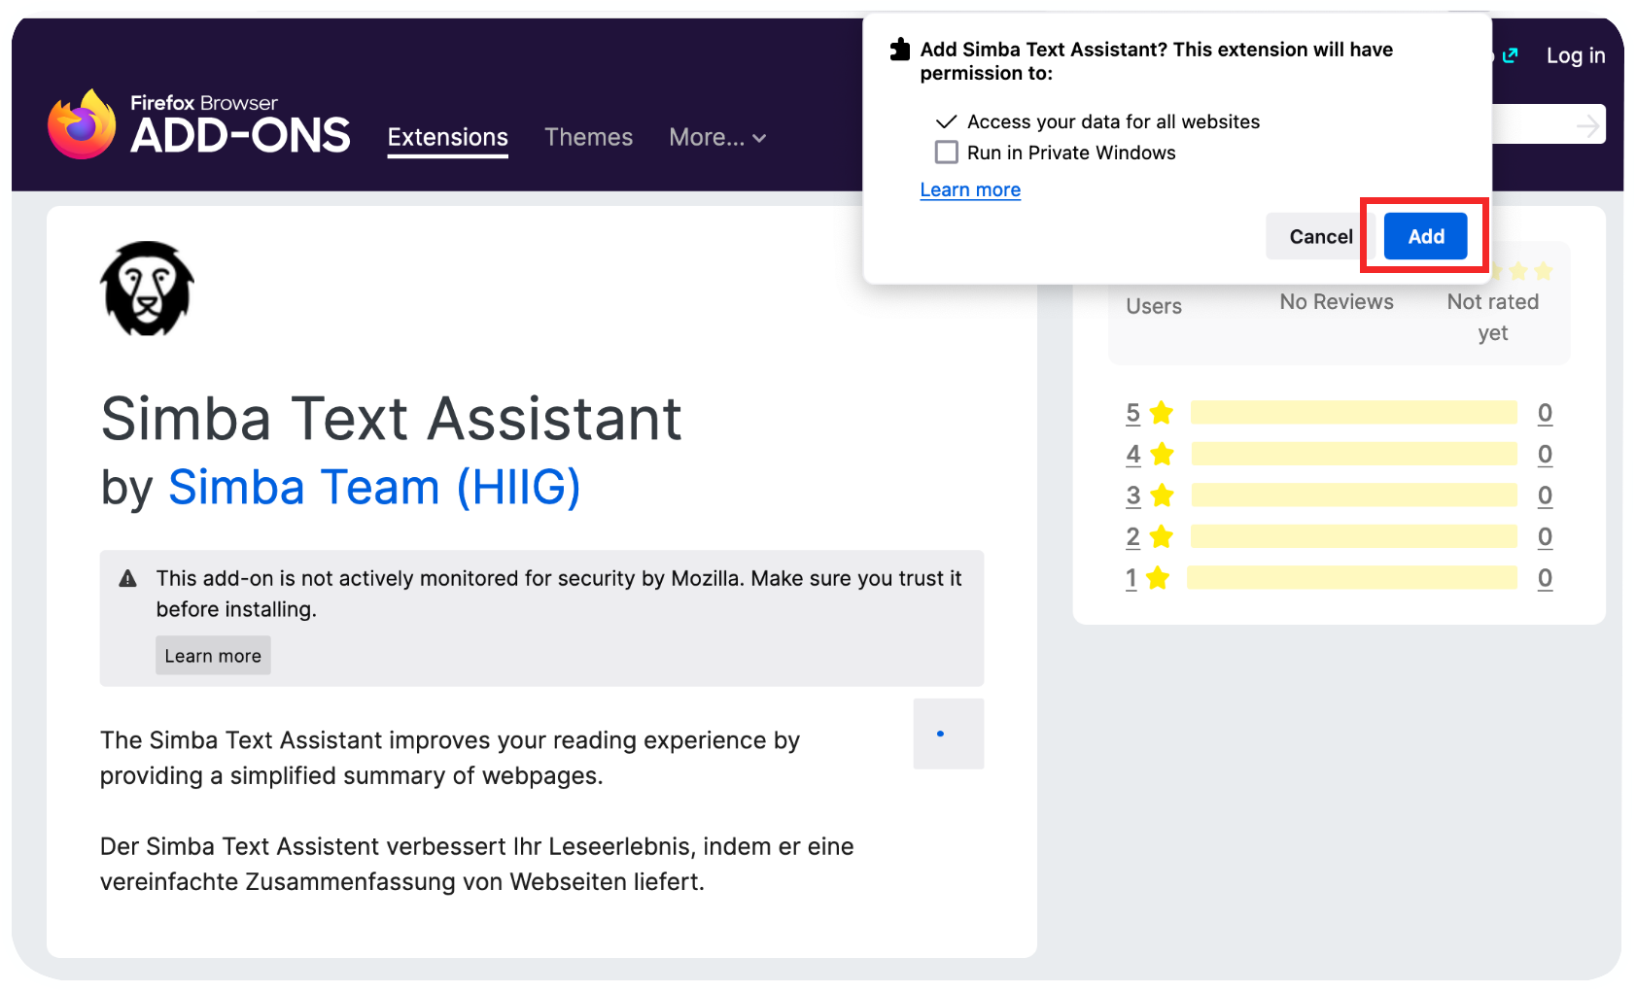
Task: Click Log in link
Action: (x=1576, y=56)
